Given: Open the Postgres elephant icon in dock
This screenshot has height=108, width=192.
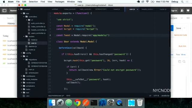Looking at the screenshot, I should (x=102, y=103).
